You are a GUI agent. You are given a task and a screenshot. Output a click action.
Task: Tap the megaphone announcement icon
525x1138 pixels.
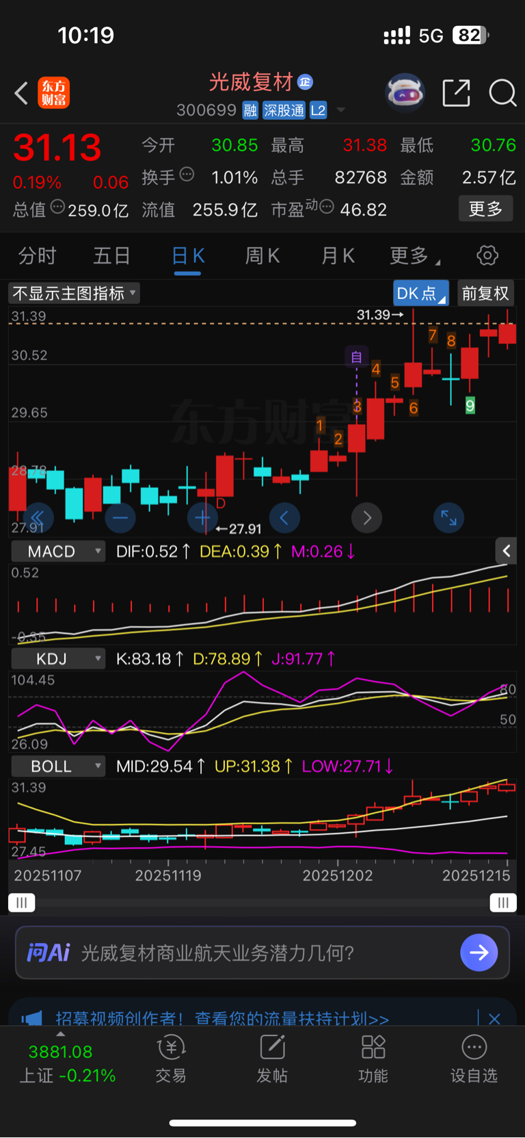click(31, 1019)
